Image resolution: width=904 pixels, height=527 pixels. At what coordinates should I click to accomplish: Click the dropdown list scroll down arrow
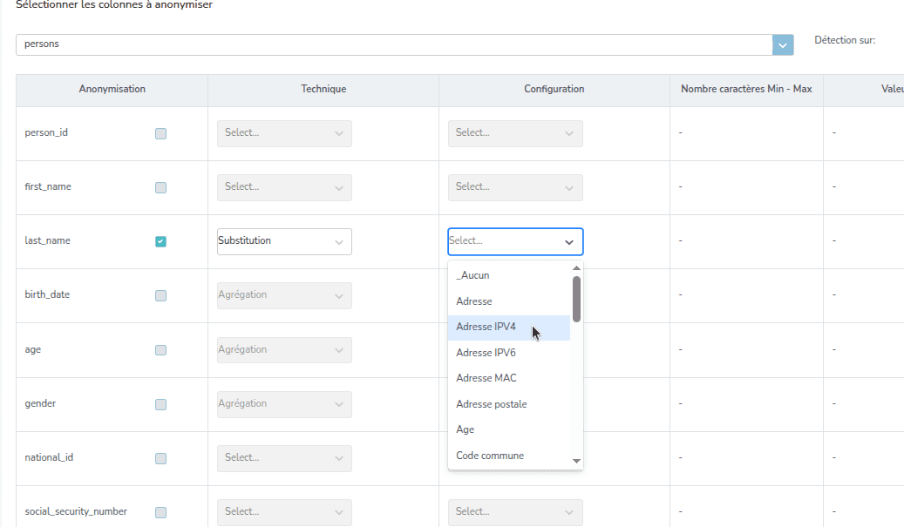[576, 460]
